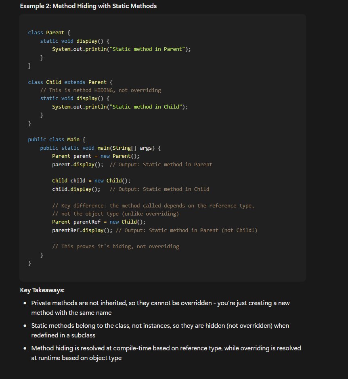Click bullet 'Static methods belong to the class'
This screenshot has width=348, height=379.
click(160, 331)
